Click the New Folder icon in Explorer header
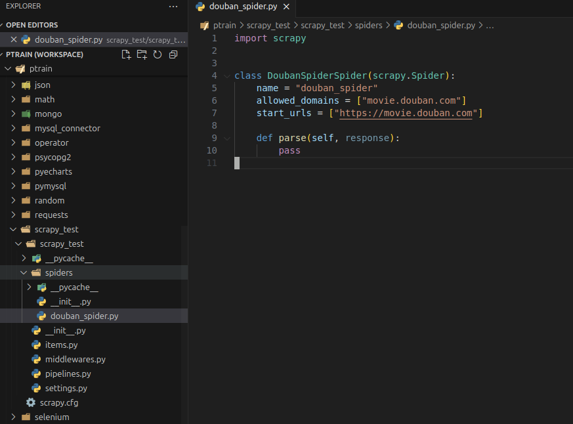 142,54
